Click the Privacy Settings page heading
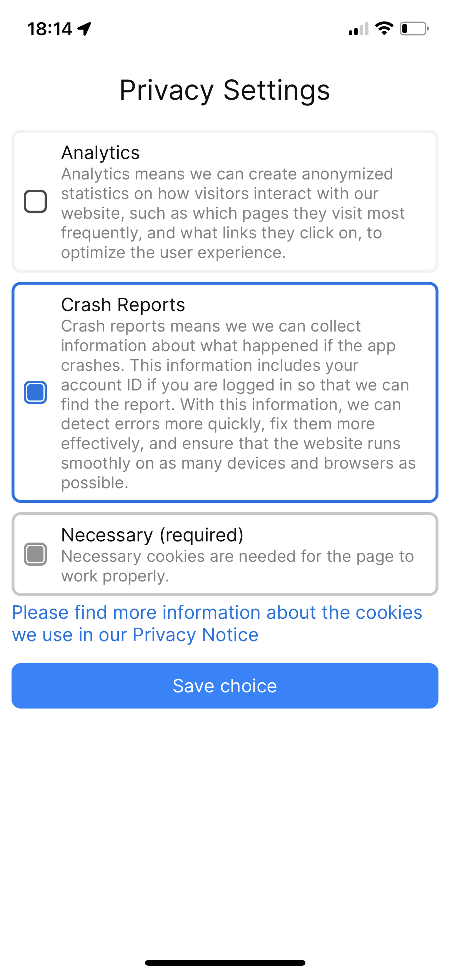Screen dimensions: 450x975 (225, 90)
